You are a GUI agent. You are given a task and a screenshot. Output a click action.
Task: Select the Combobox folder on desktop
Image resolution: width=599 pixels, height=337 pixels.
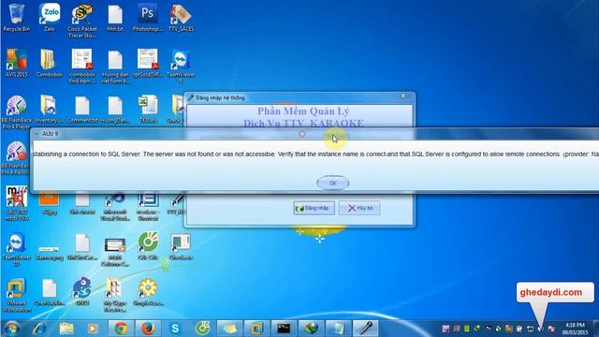tap(49, 64)
